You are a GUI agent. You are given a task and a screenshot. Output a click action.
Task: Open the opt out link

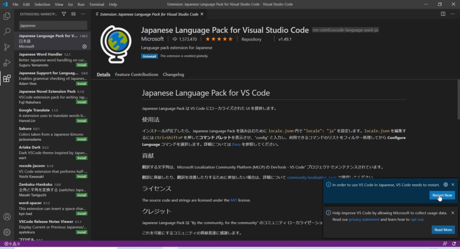pos(416,219)
